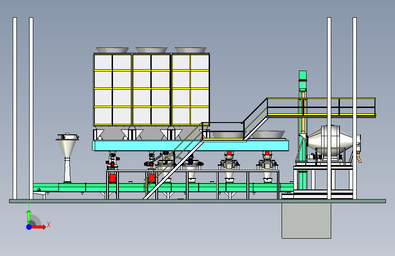
Task: Select the right storage silo panel block
Action: click(x=190, y=90)
